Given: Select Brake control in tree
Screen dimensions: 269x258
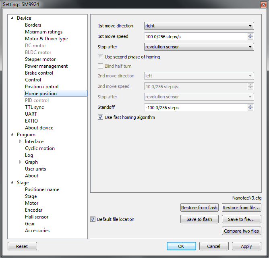Looking at the screenshot, I should [x=39, y=73].
